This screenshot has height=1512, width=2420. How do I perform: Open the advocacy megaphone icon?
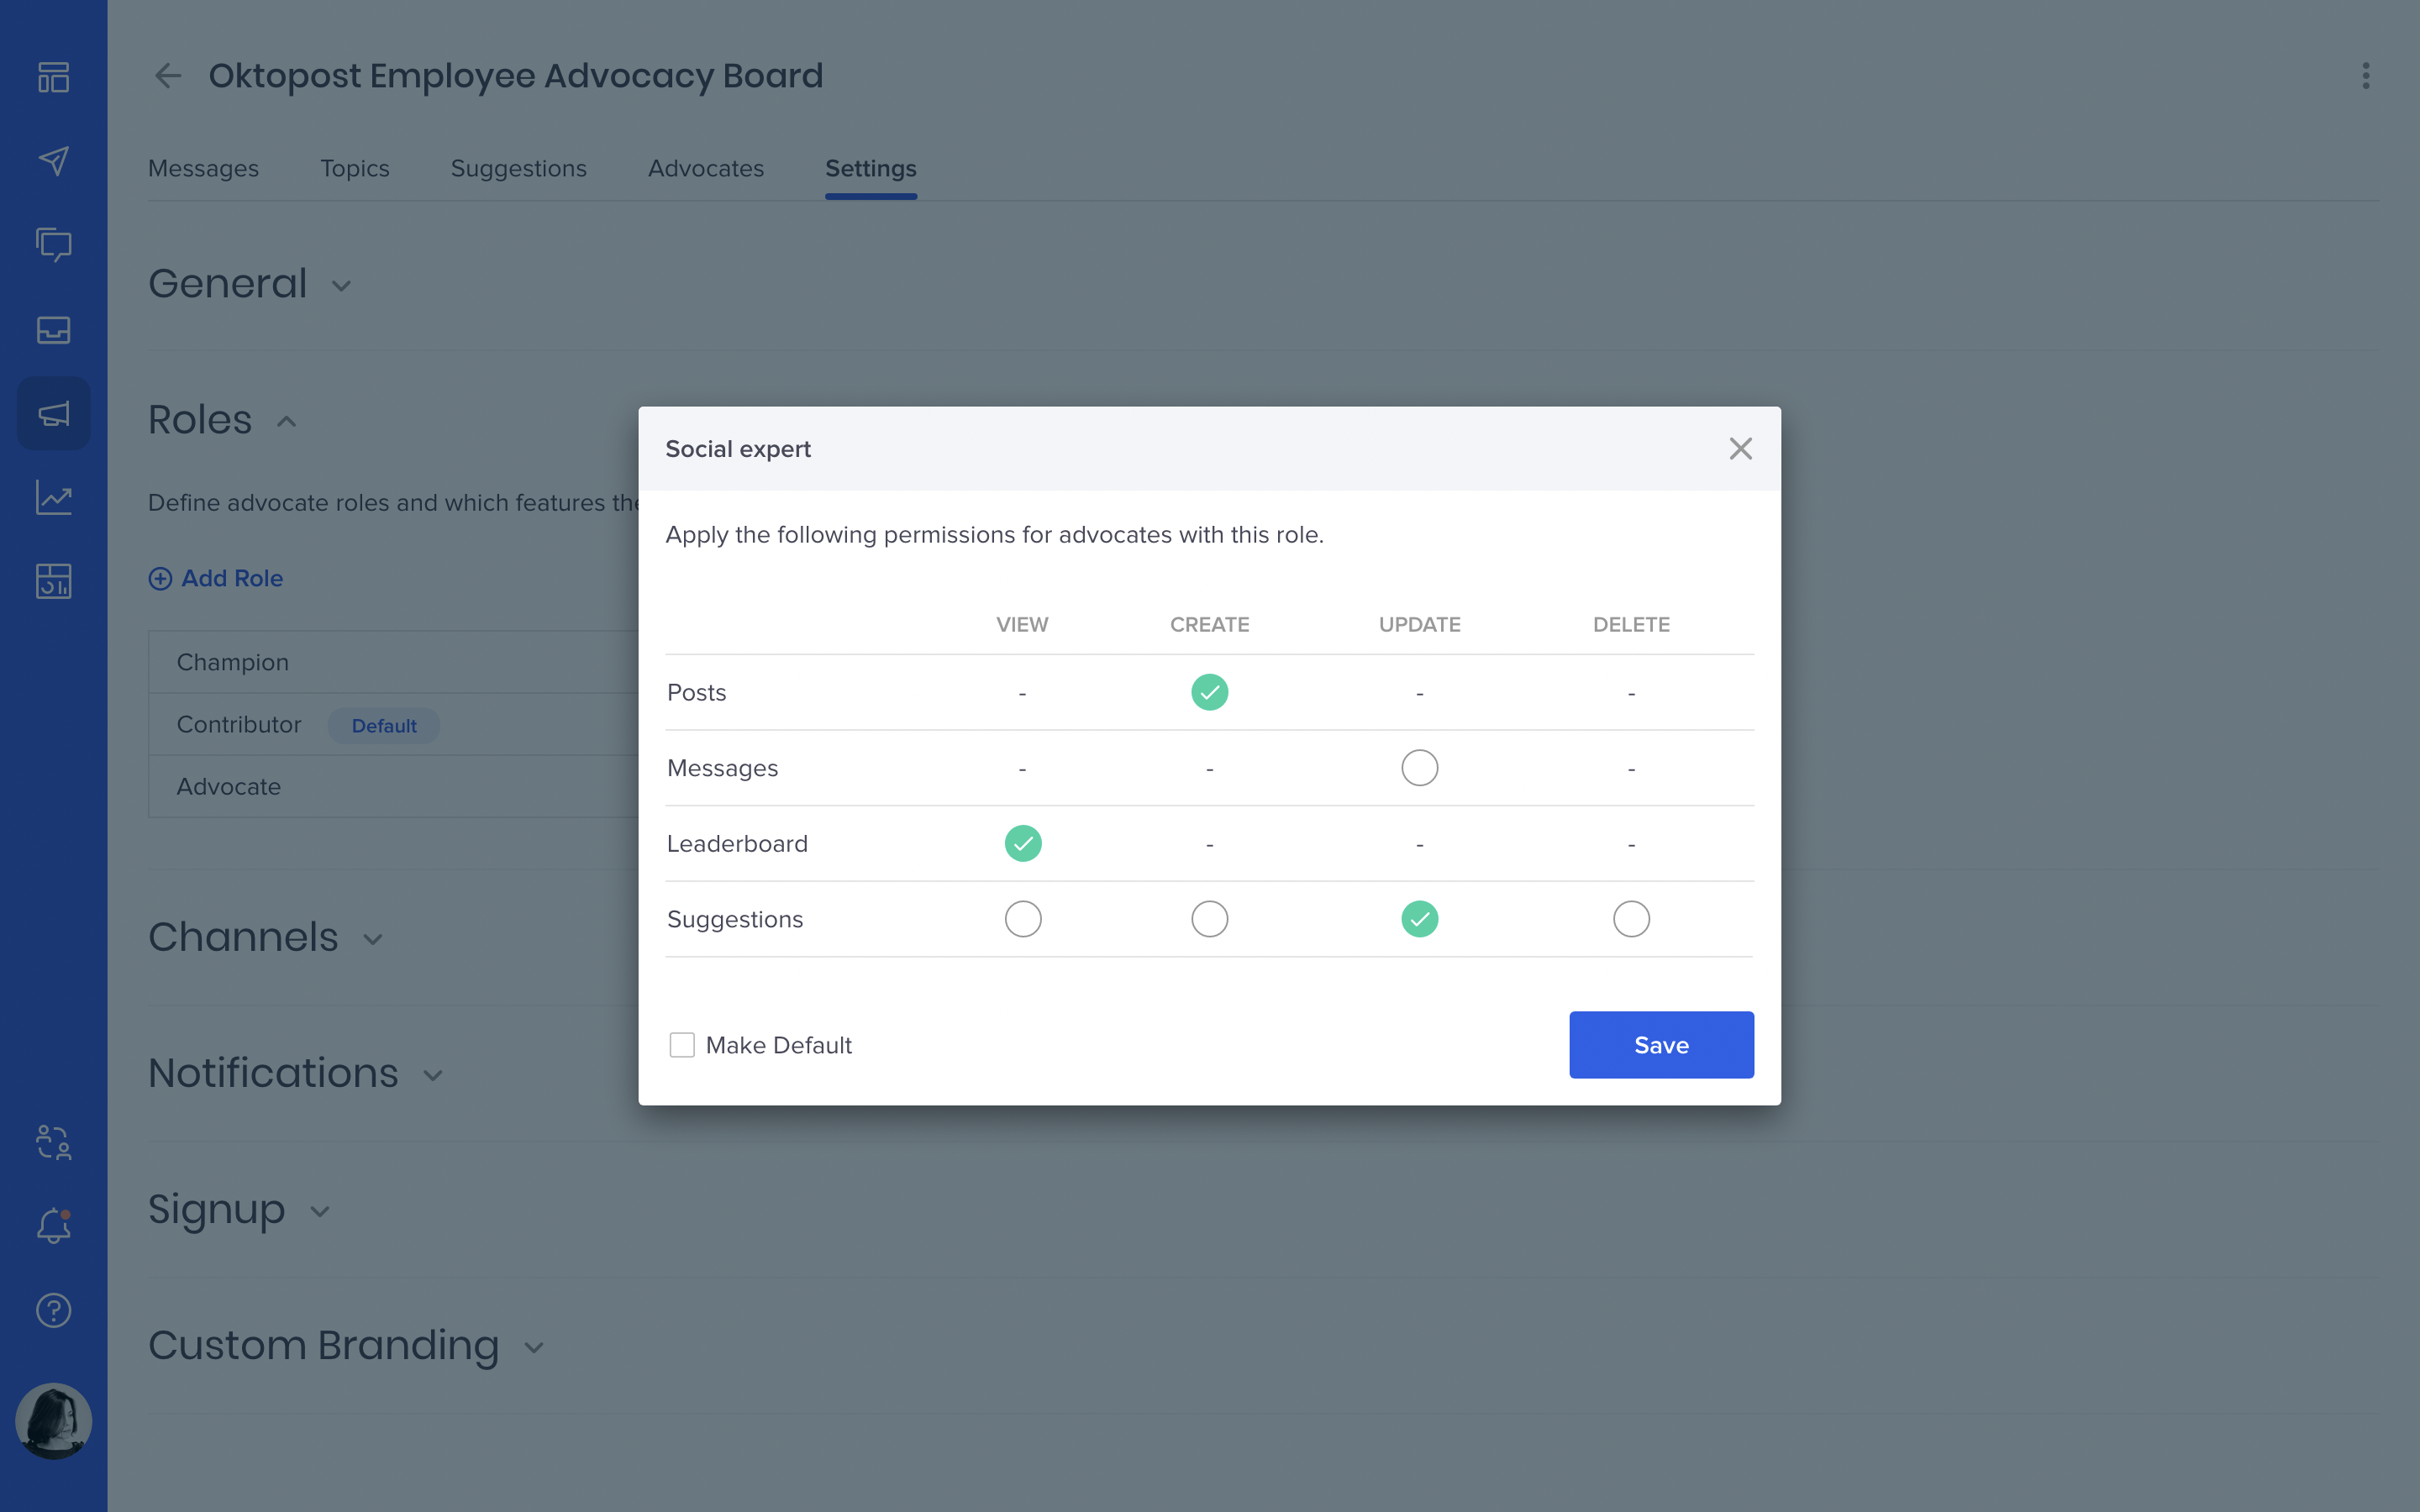[x=53, y=413]
